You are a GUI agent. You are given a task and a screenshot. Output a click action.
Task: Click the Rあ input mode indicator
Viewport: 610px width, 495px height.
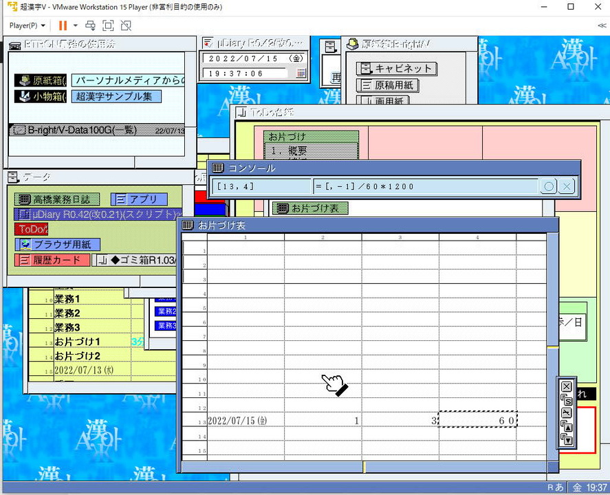(556, 487)
